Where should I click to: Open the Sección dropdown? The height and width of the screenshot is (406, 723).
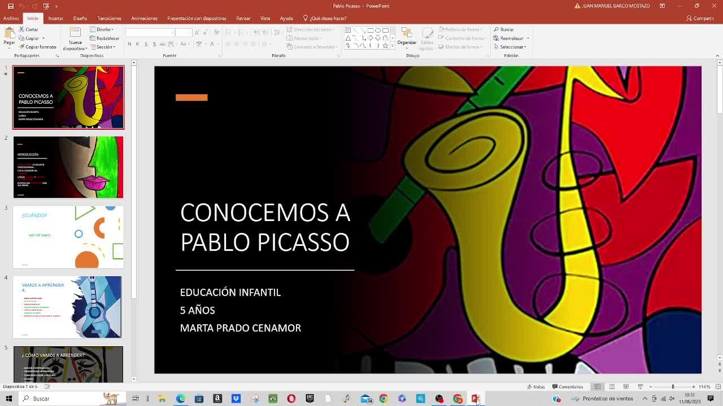[x=103, y=47]
